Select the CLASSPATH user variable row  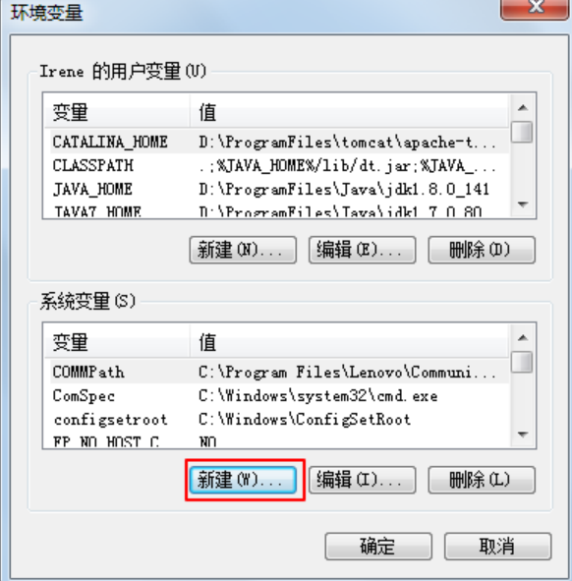(277, 165)
